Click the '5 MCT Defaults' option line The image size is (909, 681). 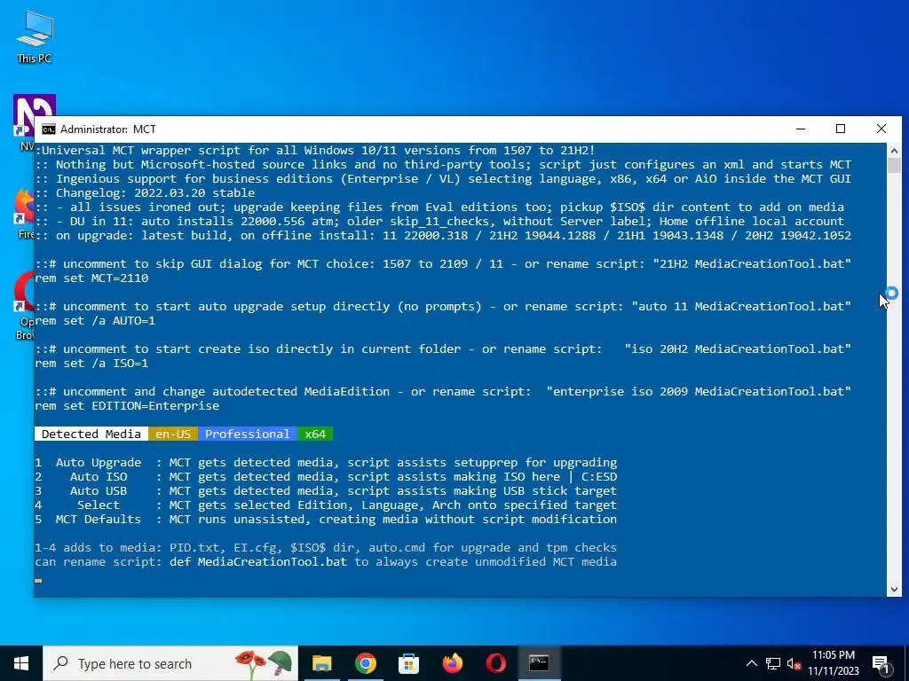[326, 519]
